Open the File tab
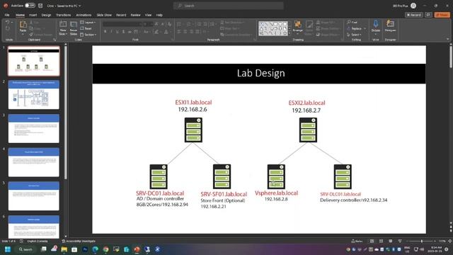 [x=7, y=15]
